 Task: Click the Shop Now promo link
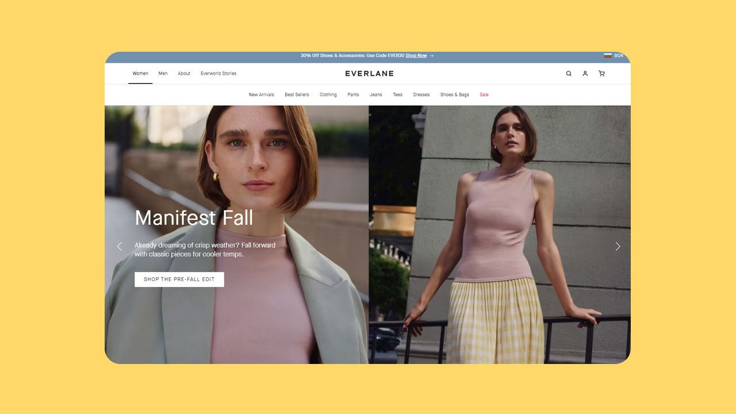coord(416,56)
